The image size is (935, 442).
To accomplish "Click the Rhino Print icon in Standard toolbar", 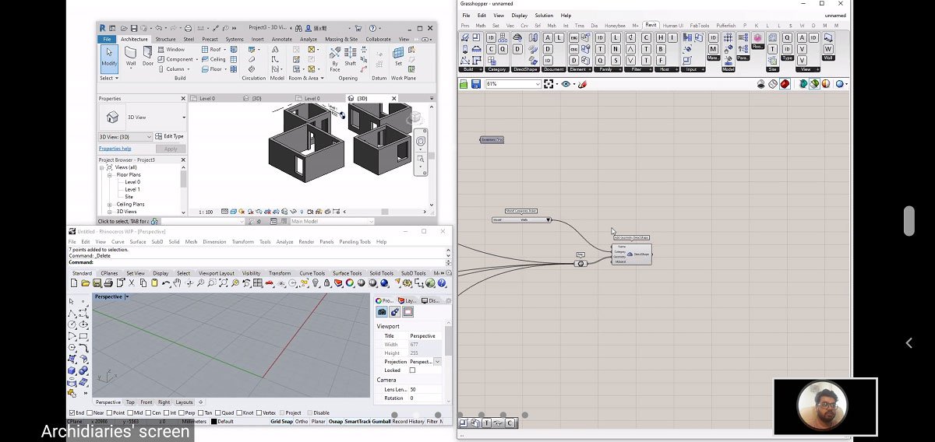I will click(108, 283).
